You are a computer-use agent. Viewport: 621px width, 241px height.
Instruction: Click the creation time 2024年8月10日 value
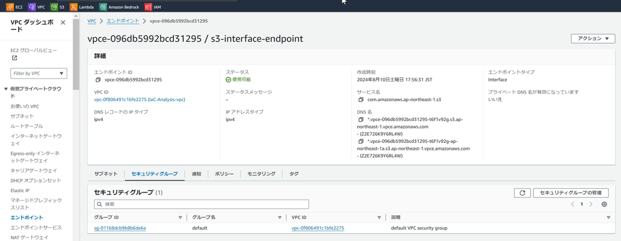click(x=394, y=80)
